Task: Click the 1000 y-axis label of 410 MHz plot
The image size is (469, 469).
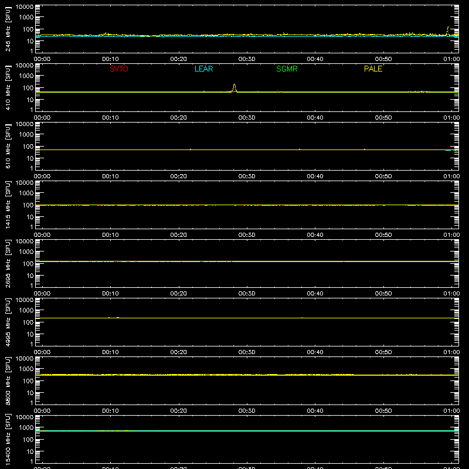Action: (26, 76)
